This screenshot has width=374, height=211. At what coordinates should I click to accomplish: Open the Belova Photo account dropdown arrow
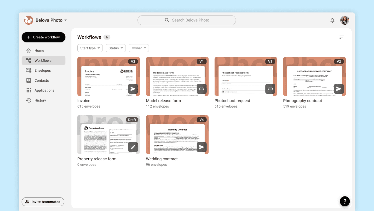pyautogui.click(x=66, y=20)
